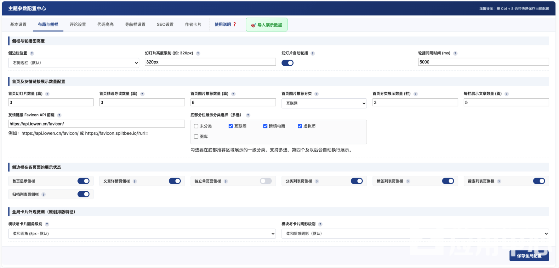Viewport: 559px width, 268px height.
Task: Open 模块与卡片阴影级别 dropdown
Action: pyautogui.click(x=415, y=234)
